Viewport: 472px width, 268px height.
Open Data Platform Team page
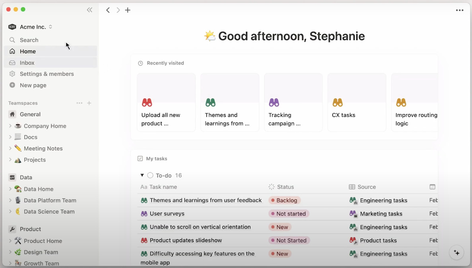click(x=50, y=200)
